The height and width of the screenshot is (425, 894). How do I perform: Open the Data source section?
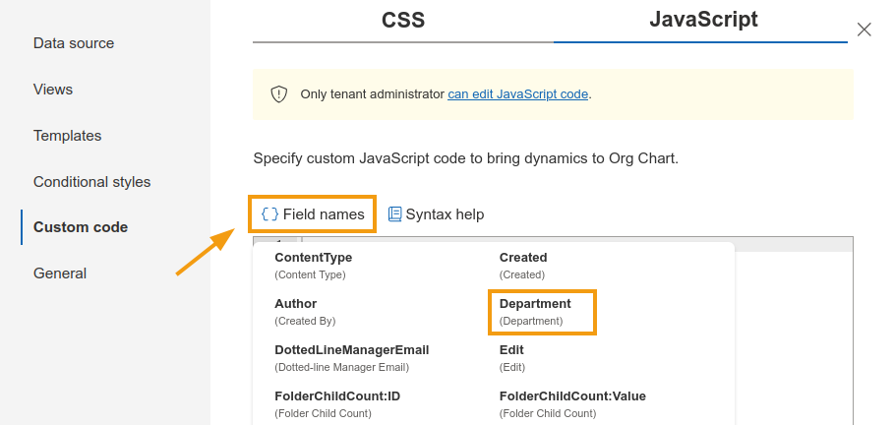(74, 42)
